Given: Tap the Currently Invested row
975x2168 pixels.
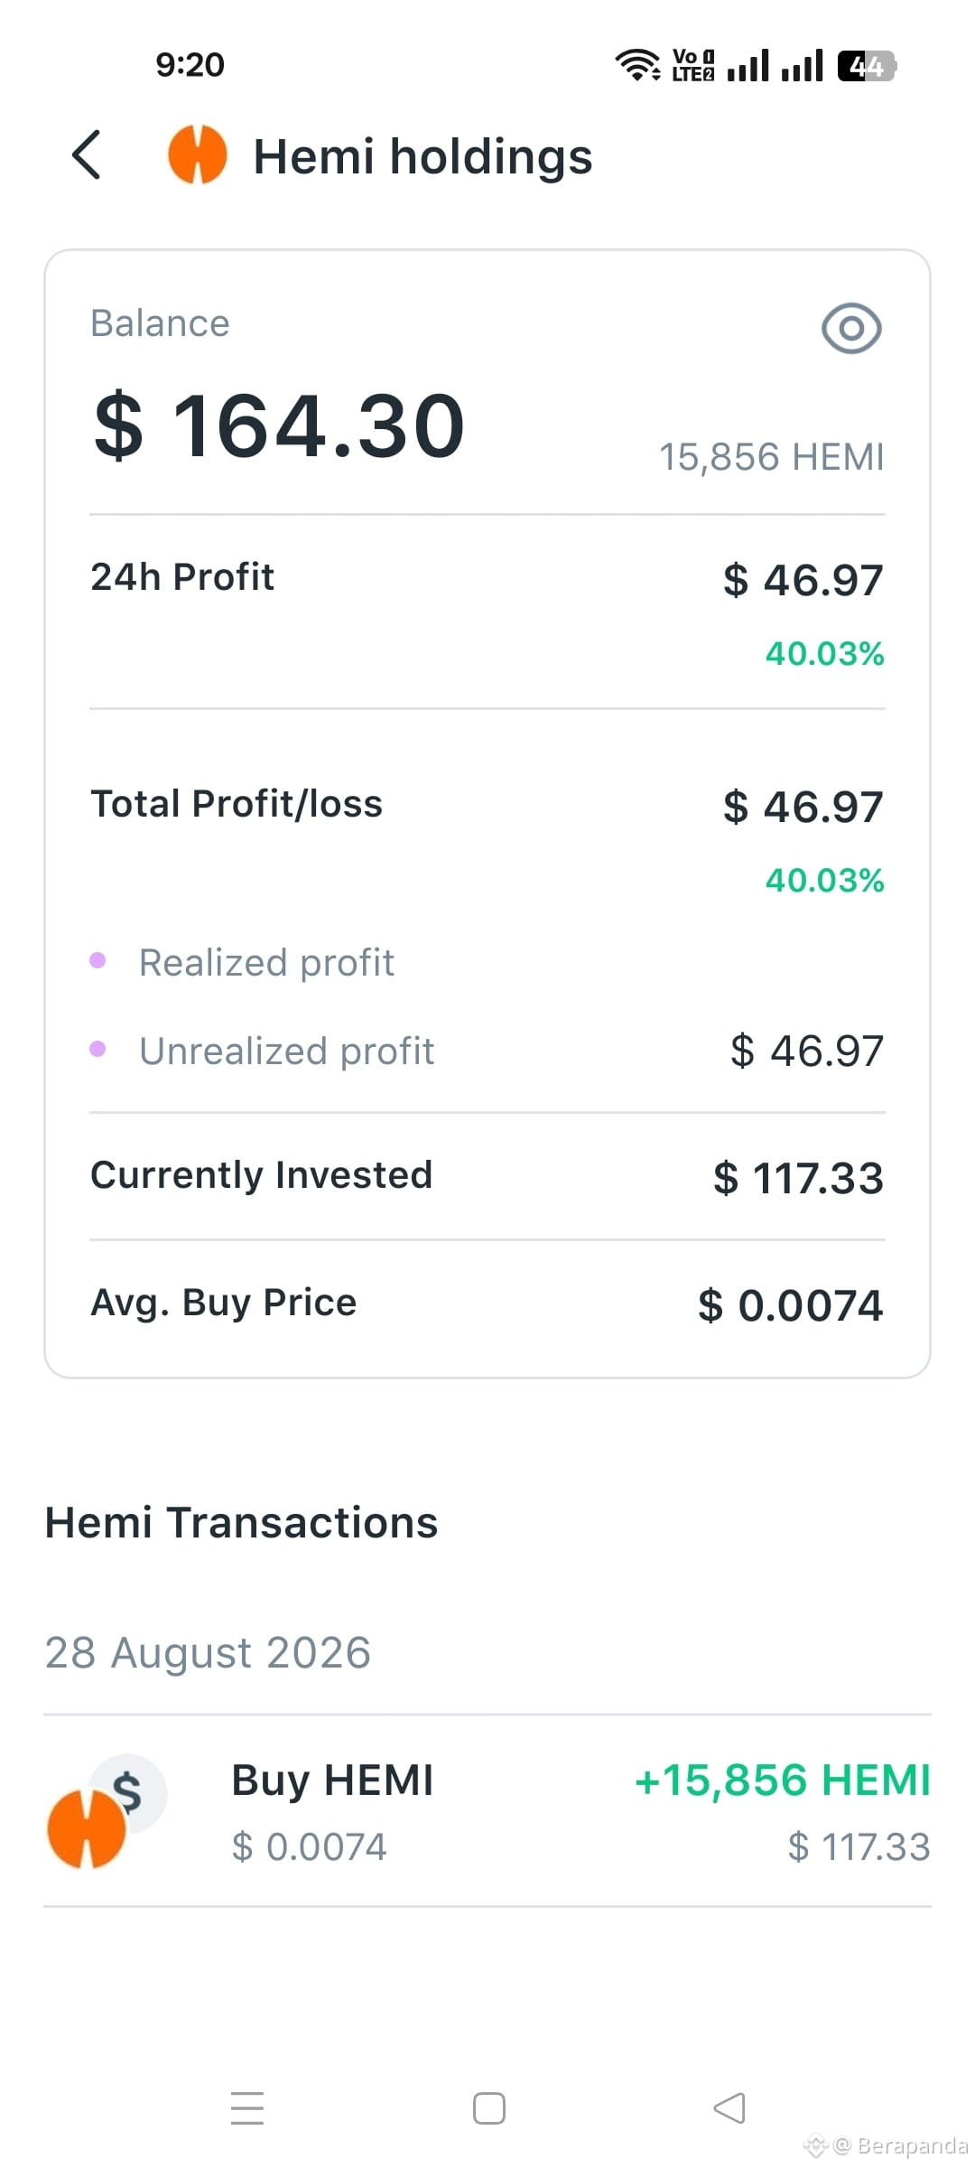Looking at the screenshot, I should pyautogui.click(x=487, y=1176).
